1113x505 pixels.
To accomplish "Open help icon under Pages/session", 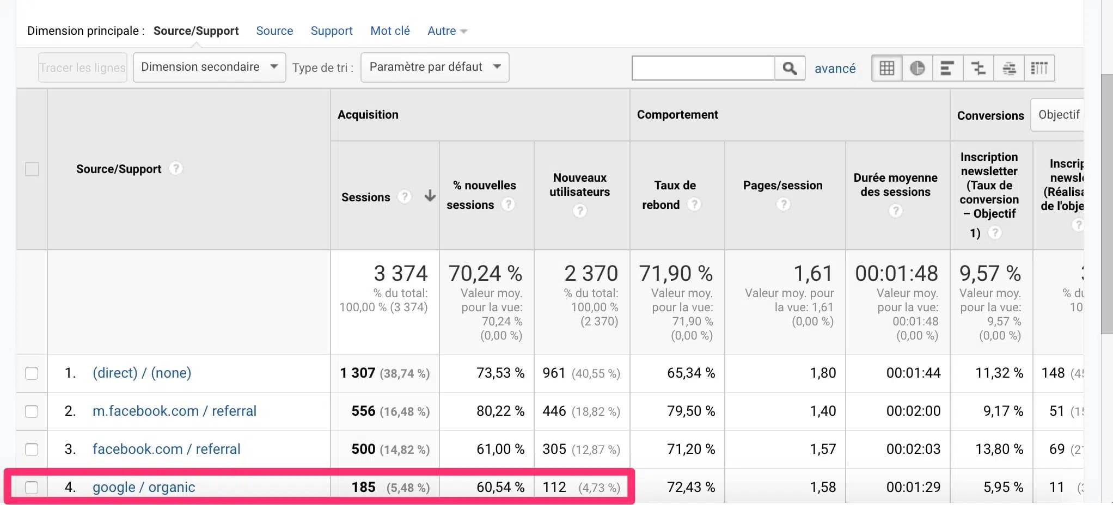I will point(783,205).
